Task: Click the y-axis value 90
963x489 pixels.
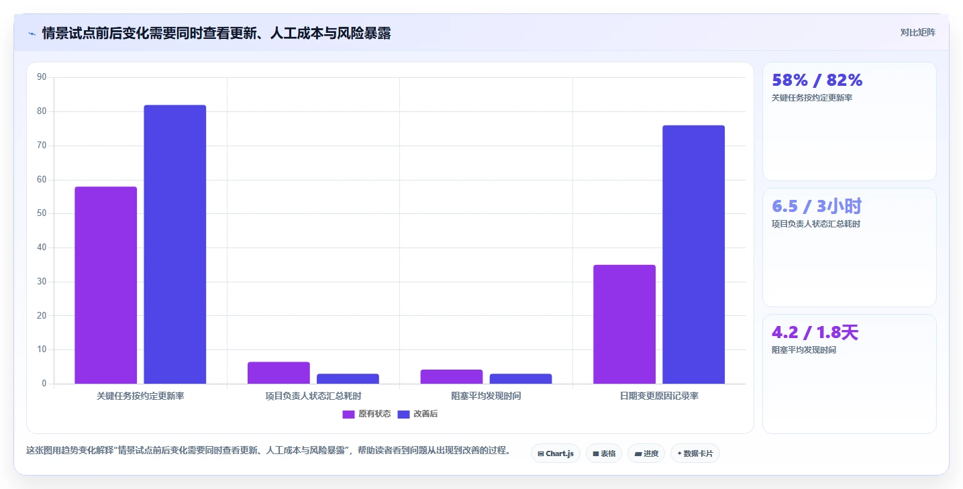Action: click(x=42, y=77)
